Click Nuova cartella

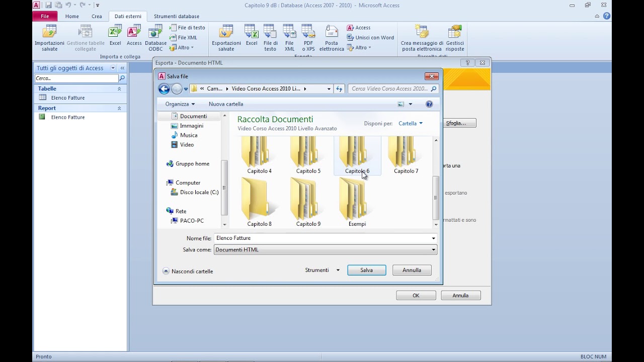(226, 104)
